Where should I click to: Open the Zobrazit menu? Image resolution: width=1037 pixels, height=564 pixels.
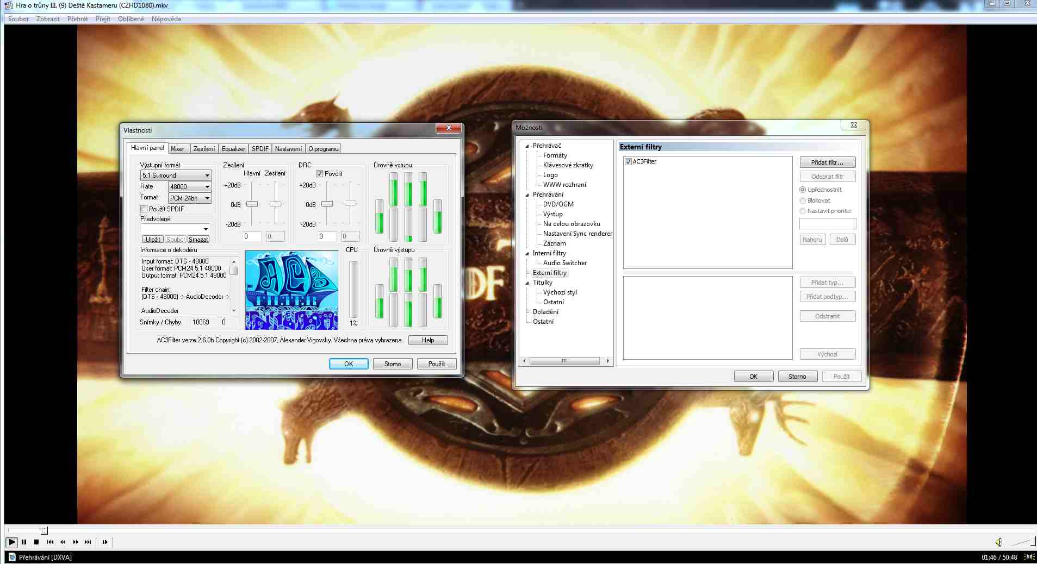pos(48,19)
